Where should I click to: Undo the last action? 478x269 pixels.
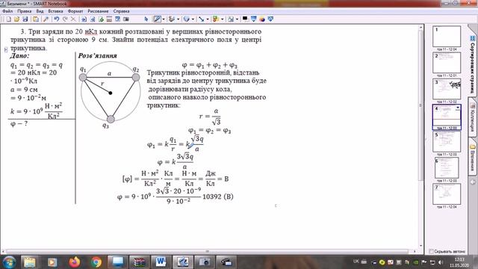point(57,19)
